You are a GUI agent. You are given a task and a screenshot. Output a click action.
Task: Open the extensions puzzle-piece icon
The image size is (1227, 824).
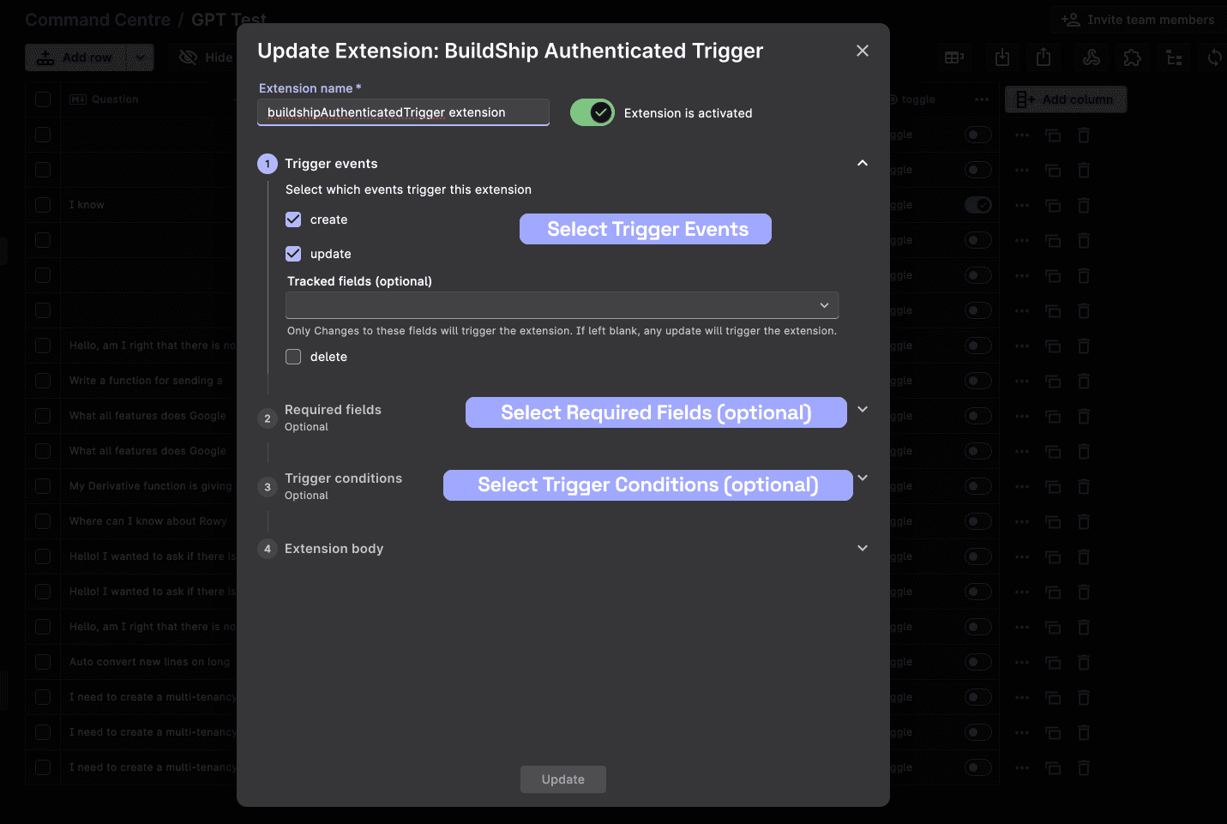pyautogui.click(x=1132, y=57)
